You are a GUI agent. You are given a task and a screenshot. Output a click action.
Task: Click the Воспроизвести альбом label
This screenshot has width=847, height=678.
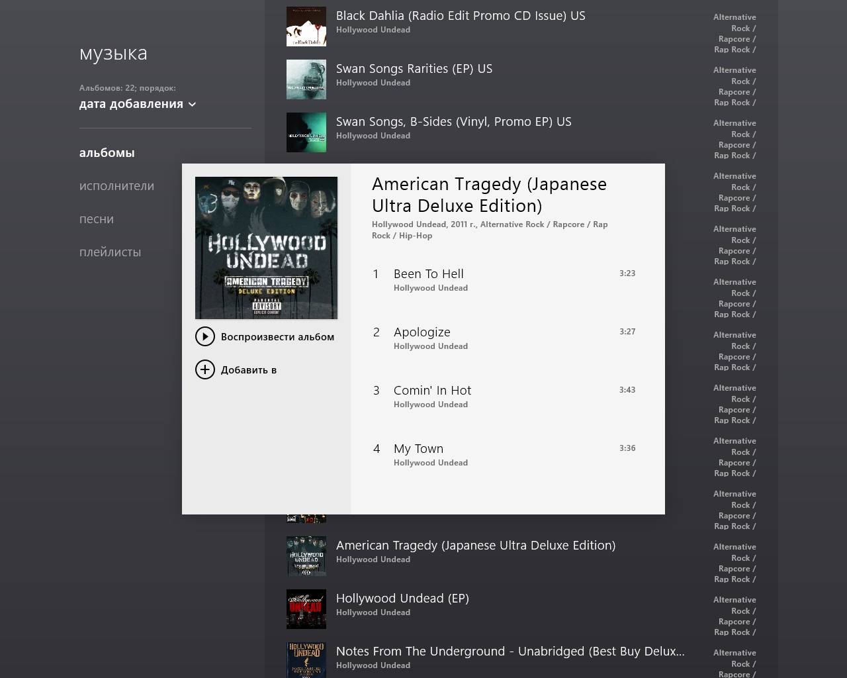coord(277,336)
